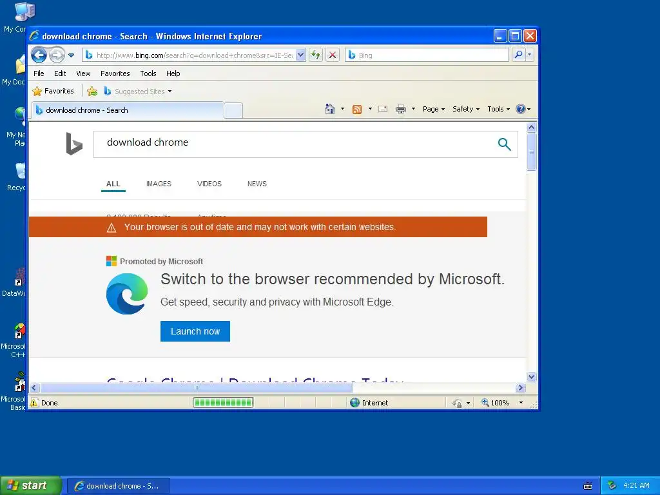Expand the Home button dropdown arrow
This screenshot has height=495, width=660.
point(342,109)
